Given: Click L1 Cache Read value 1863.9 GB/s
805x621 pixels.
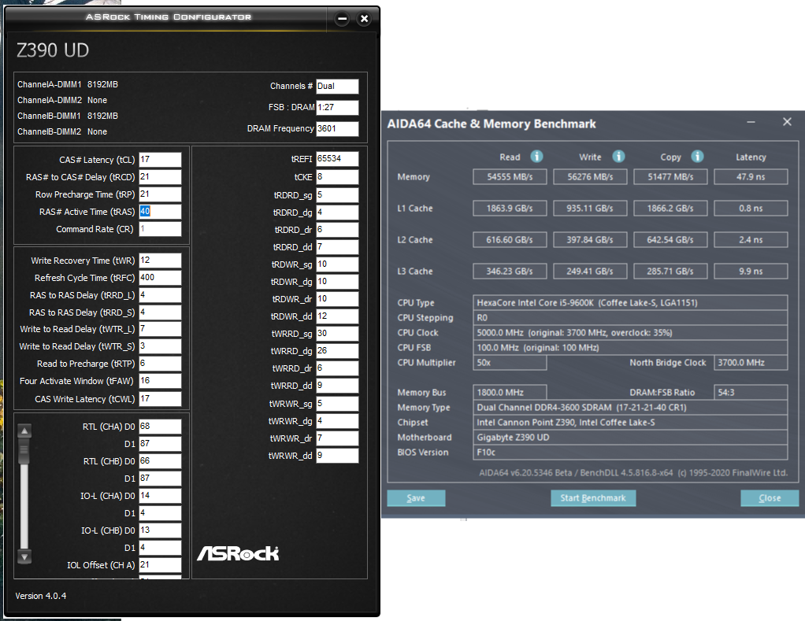Looking at the screenshot, I should pyautogui.click(x=510, y=209).
